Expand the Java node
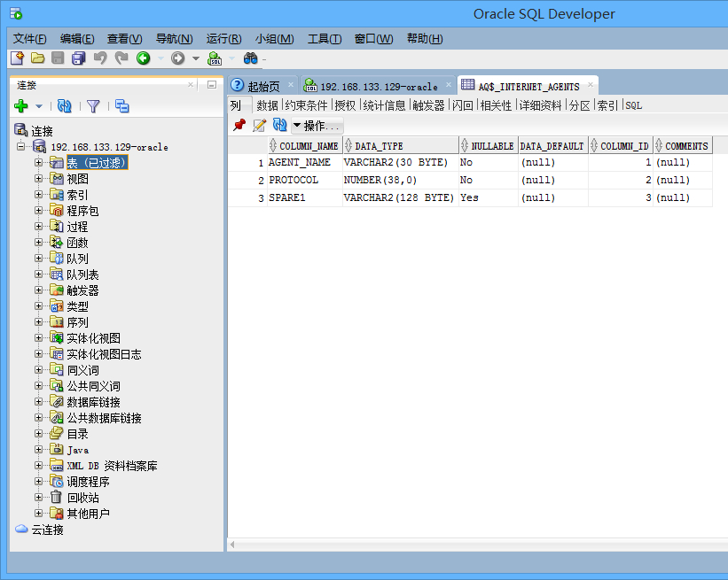This screenshot has width=728, height=580. [x=38, y=450]
